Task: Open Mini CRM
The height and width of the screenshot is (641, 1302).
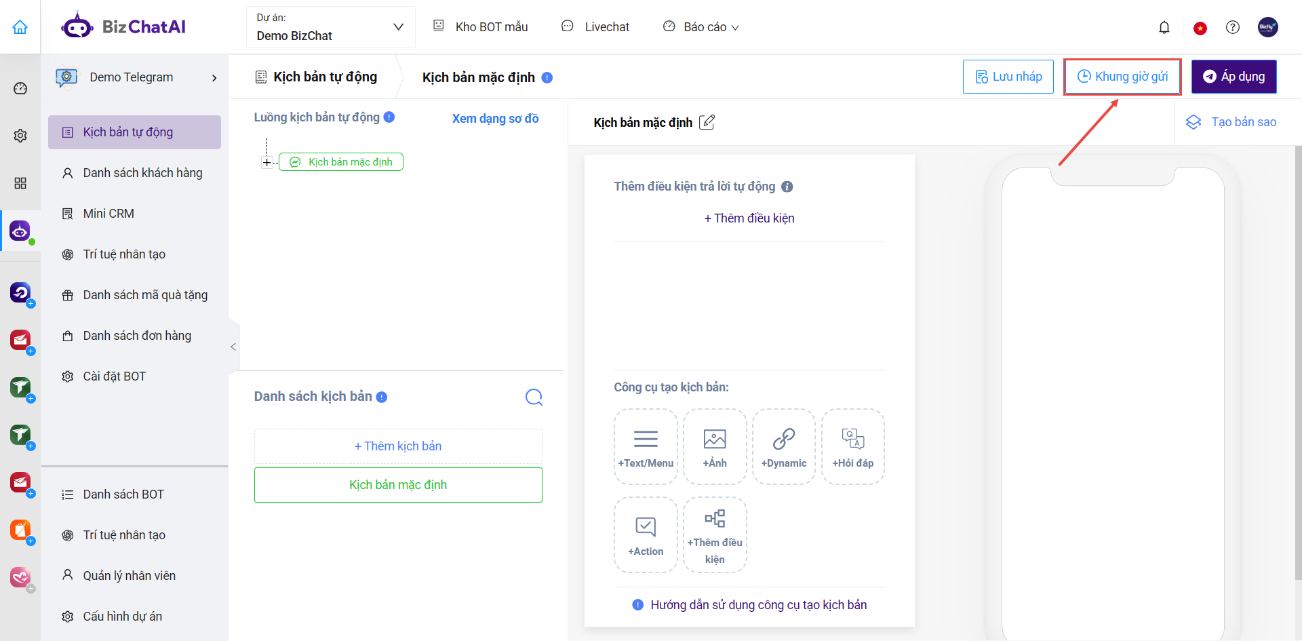Action: tap(134, 214)
